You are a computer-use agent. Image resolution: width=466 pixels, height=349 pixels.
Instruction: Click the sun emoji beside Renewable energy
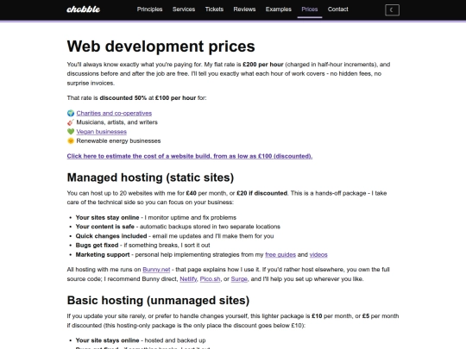coord(71,140)
